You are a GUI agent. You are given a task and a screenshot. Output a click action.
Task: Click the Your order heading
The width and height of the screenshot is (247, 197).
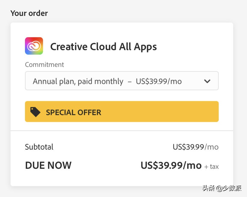(x=29, y=13)
